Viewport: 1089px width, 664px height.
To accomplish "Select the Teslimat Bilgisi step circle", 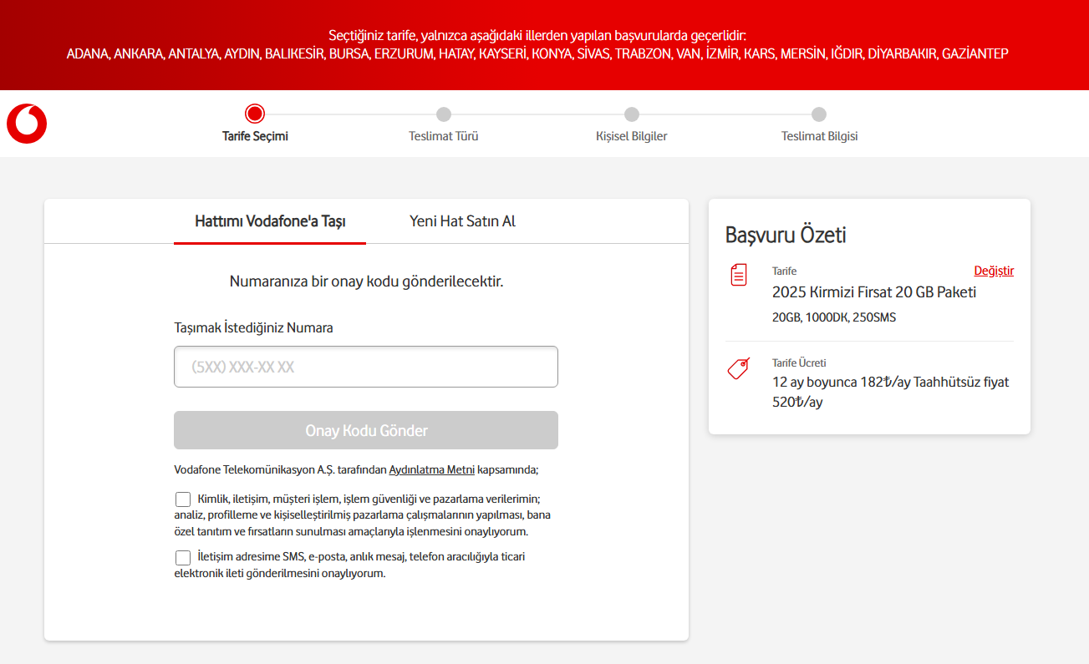I will (x=819, y=114).
